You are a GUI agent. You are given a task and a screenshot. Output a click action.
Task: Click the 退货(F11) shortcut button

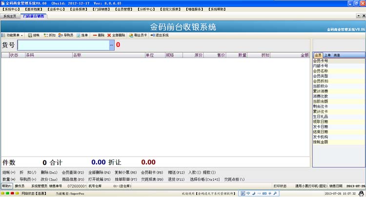tap(176, 179)
